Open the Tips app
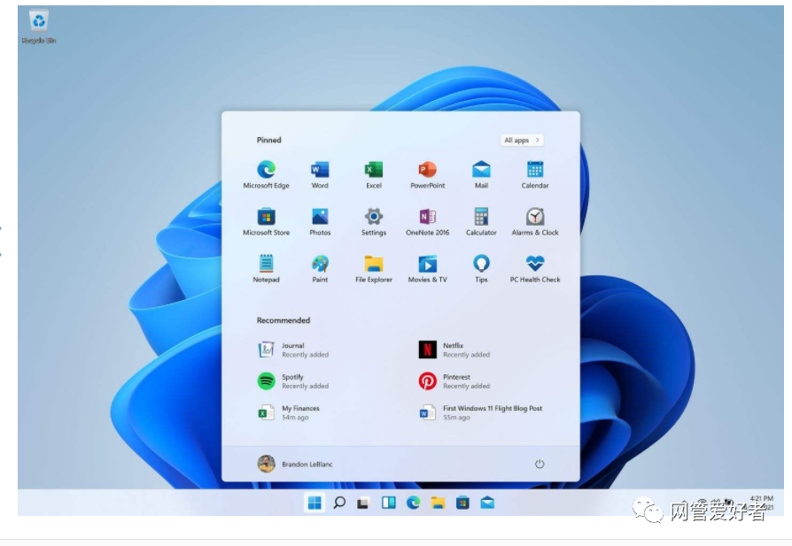The width and height of the screenshot is (792, 546). point(481,268)
